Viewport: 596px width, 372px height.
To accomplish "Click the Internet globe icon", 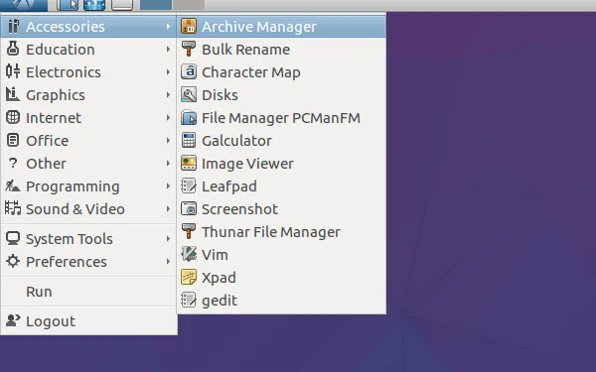I will coord(13,117).
